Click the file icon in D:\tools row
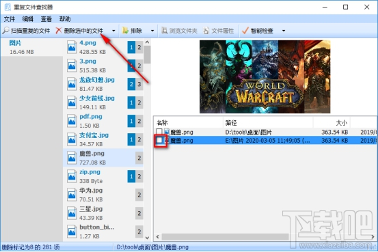This screenshot has height=252, width=378. [167, 132]
